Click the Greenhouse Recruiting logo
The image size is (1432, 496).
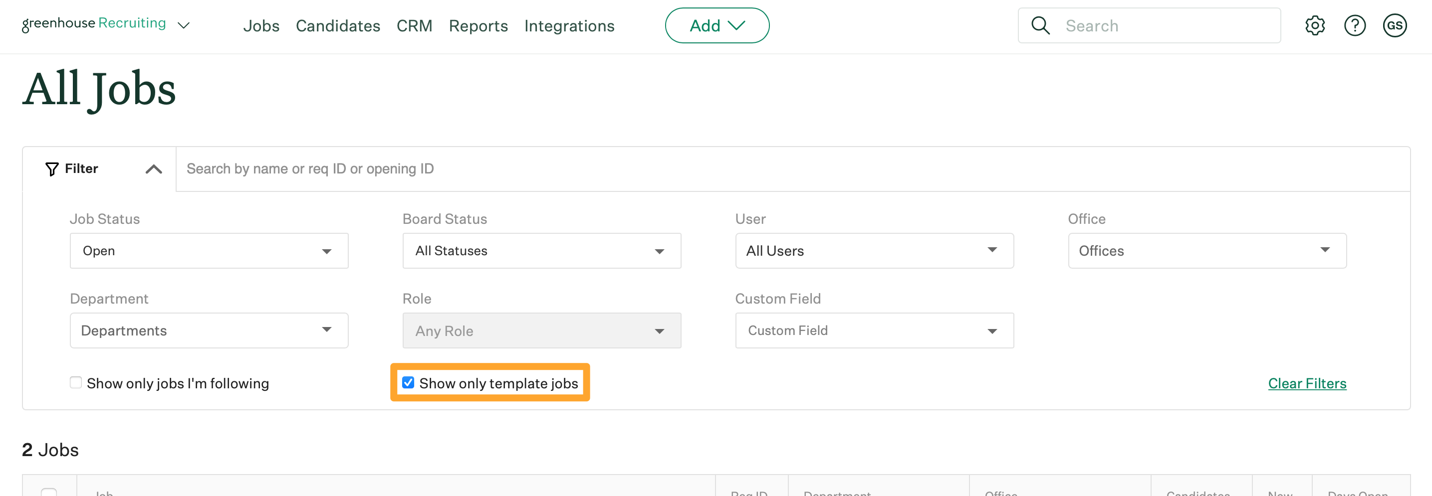[93, 23]
